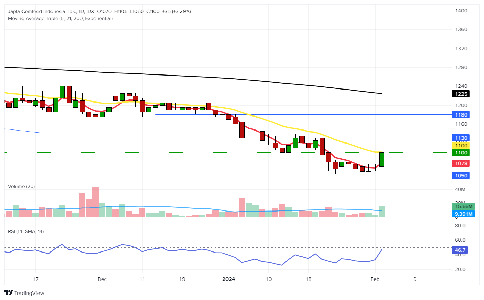Click the tallest red volume bar
Image resolution: width=484 pixels, height=300 pixels.
96,202
